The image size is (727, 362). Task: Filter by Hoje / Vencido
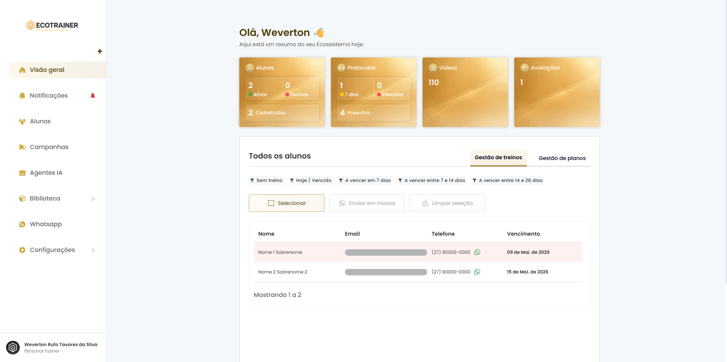coord(310,180)
